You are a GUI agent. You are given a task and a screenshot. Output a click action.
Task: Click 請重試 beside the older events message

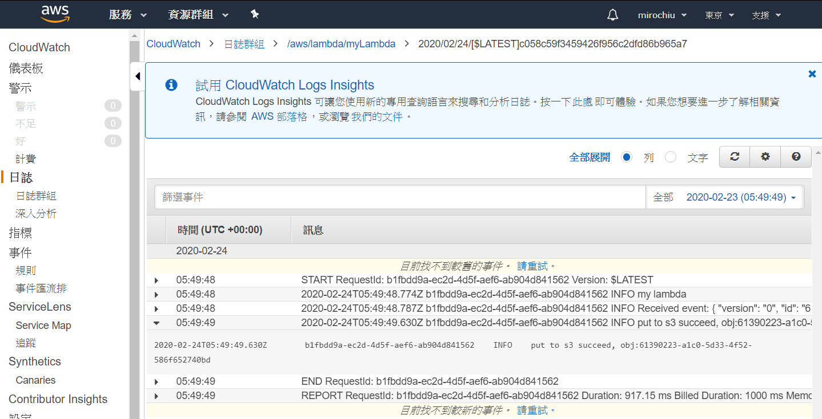[532, 266]
